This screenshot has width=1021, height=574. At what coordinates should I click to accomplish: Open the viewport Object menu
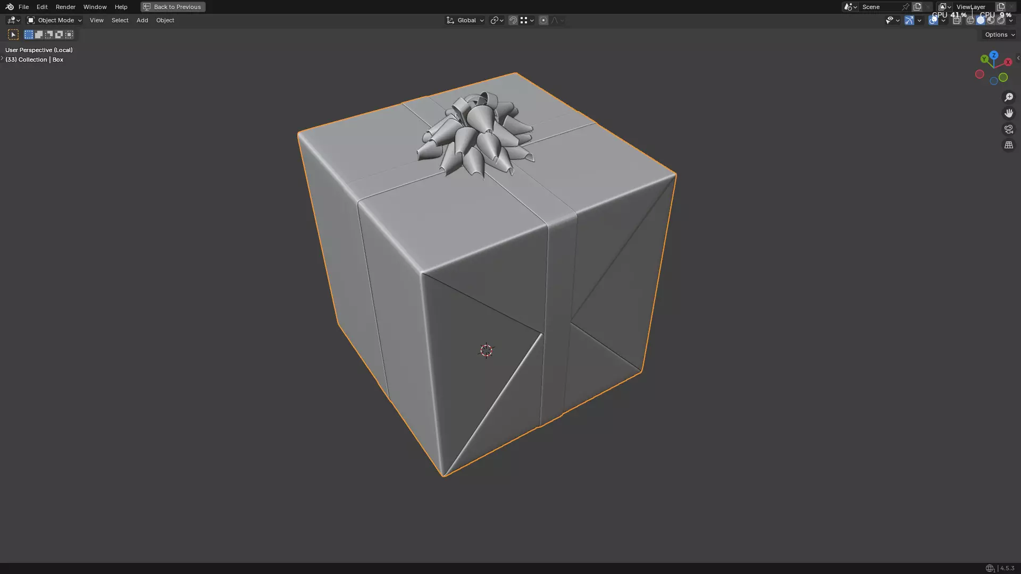pyautogui.click(x=165, y=20)
